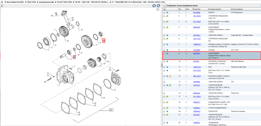Viewport: 261px width, 126px height.
Task: Click blue arrow icon for part 1286151C1
Action: (x=167, y=67)
